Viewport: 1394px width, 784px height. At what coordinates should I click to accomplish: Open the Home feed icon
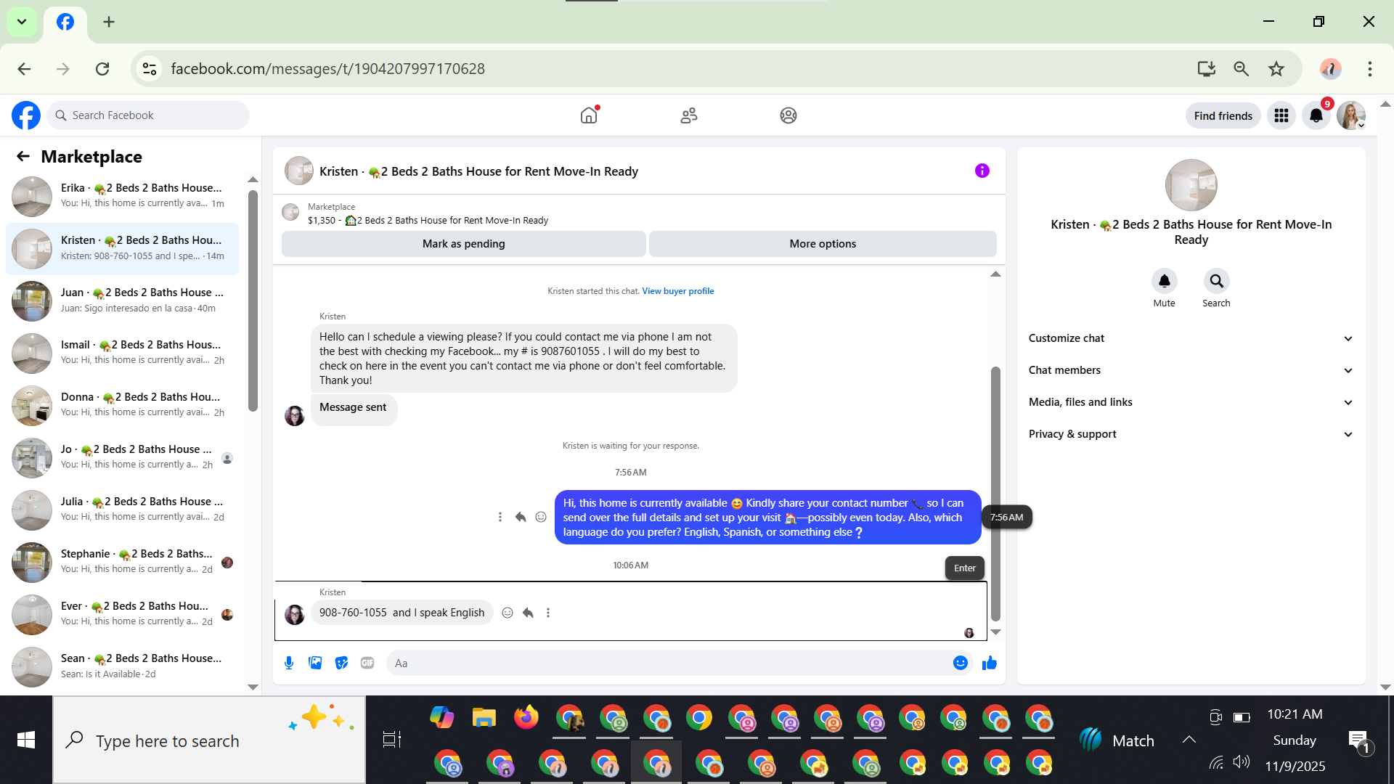[589, 115]
